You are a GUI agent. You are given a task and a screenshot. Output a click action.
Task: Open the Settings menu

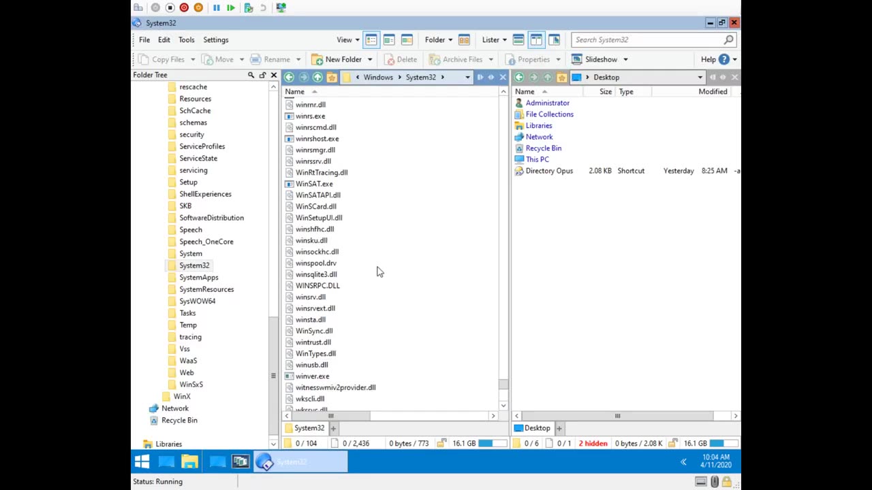tap(216, 39)
